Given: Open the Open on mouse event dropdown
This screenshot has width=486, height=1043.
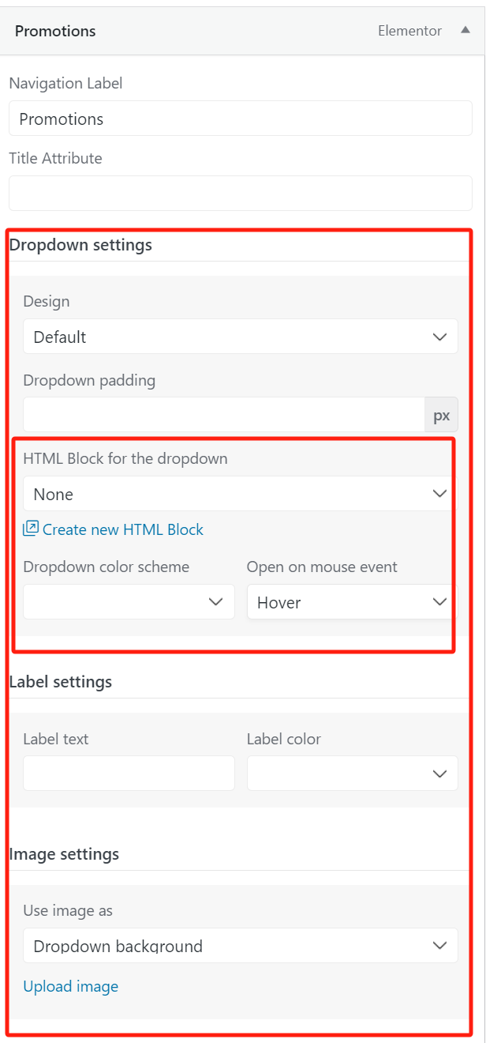Looking at the screenshot, I should coord(347,601).
